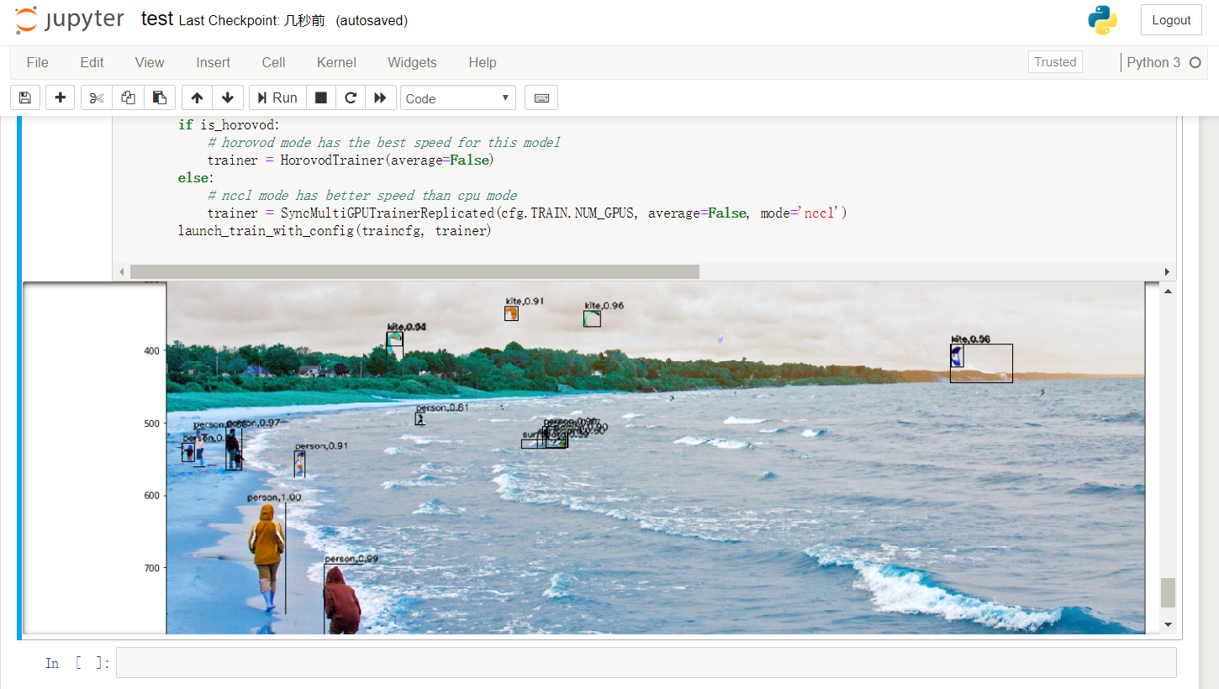Click right arrow of code horizontal scrollbar
This screenshot has width=1219, height=689.
pos(1167,271)
